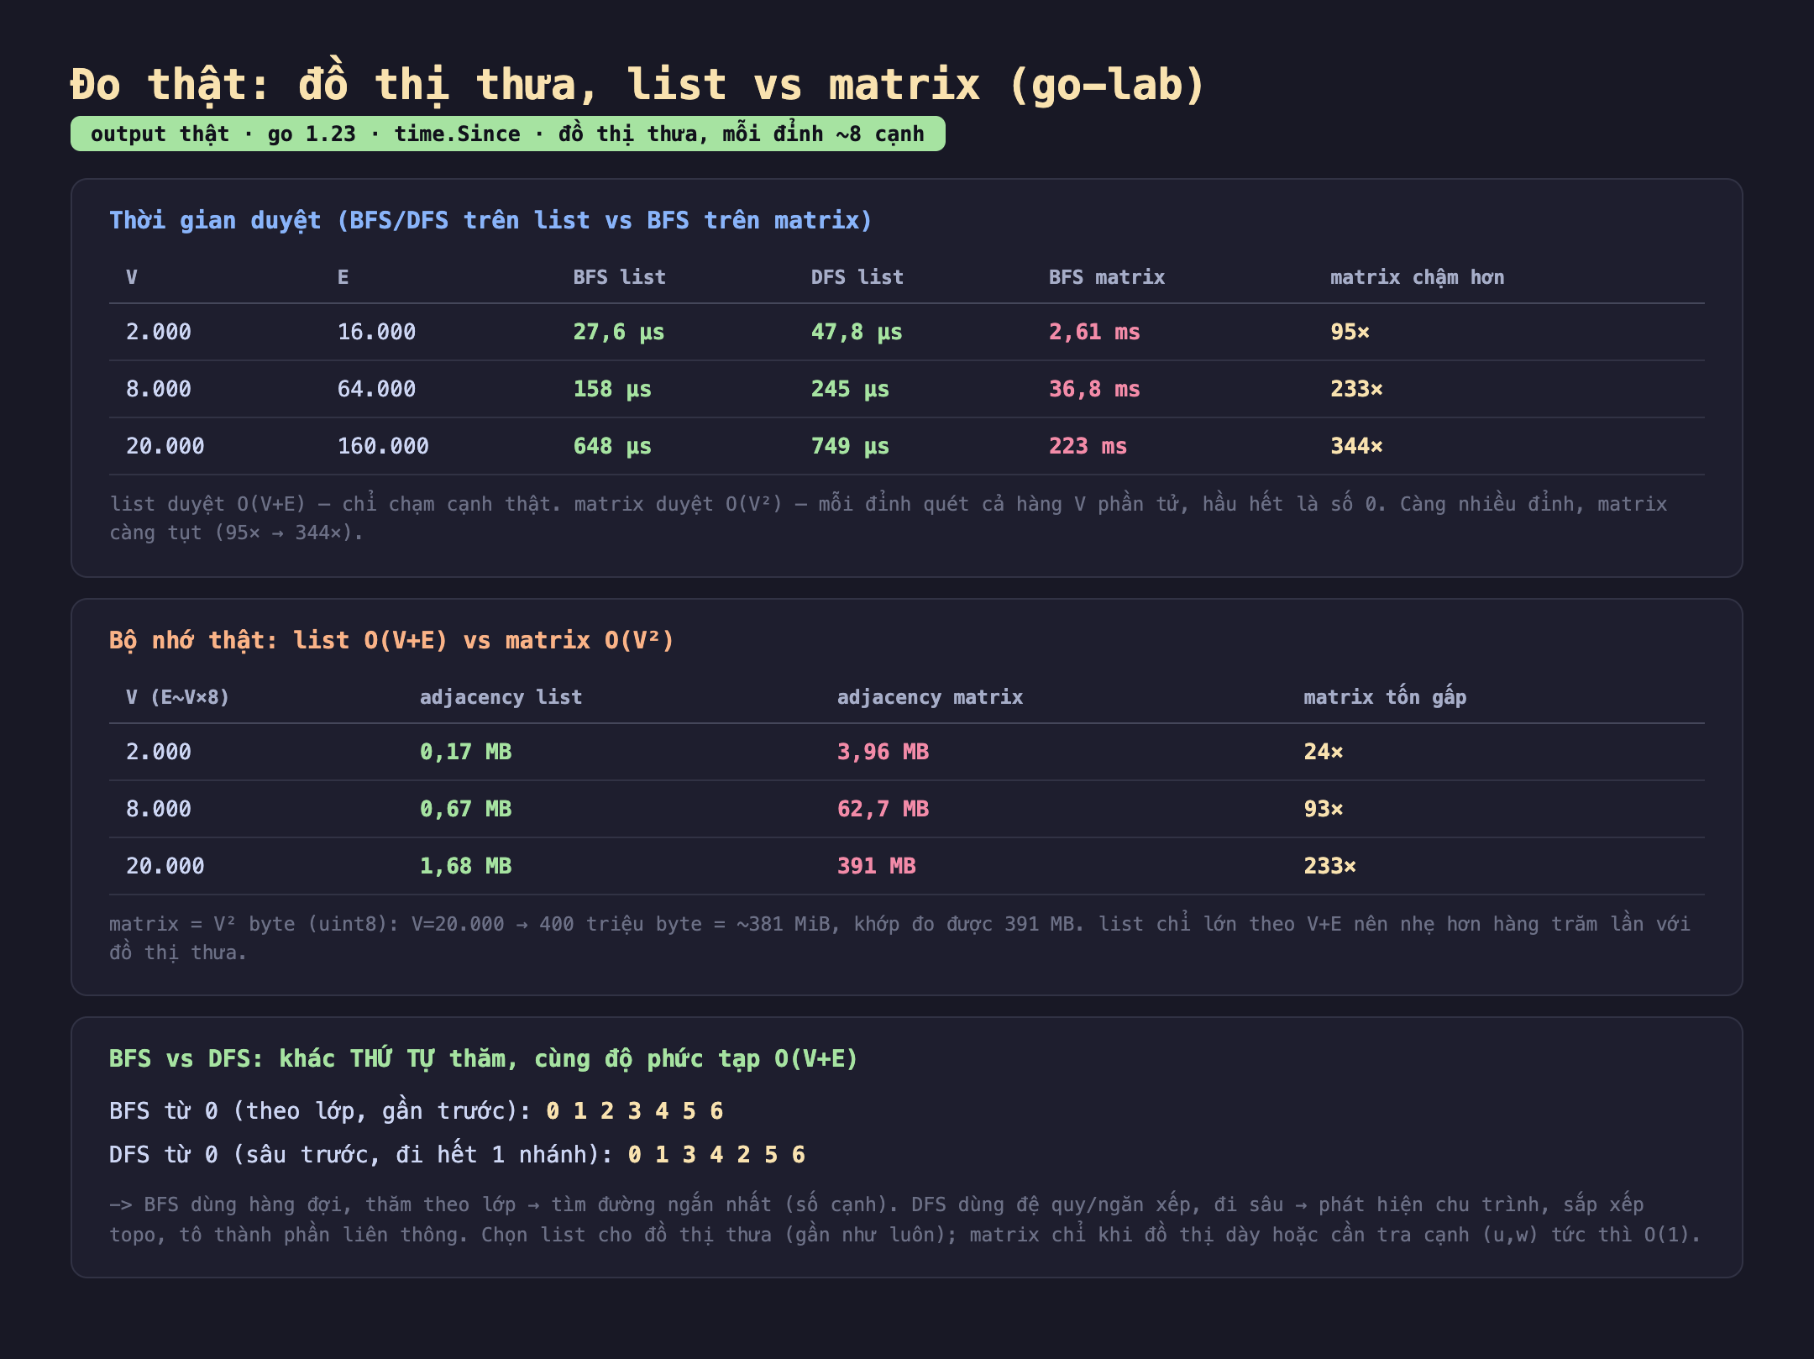Click the 'BFS list' column header
This screenshot has height=1359, width=1814.
pyautogui.click(x=620, y=277)
